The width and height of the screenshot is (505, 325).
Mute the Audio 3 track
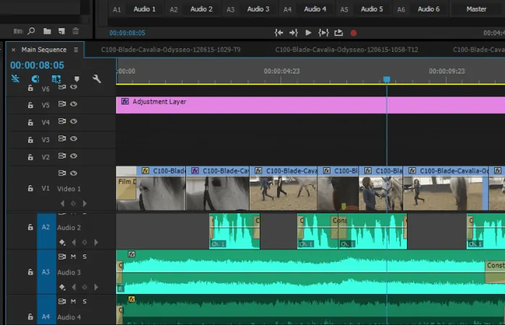tap(74, 257)
